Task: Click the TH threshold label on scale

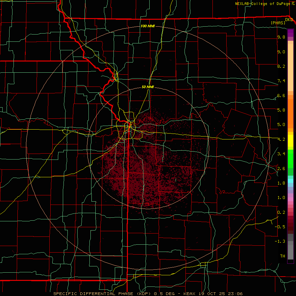Action: 283,256
